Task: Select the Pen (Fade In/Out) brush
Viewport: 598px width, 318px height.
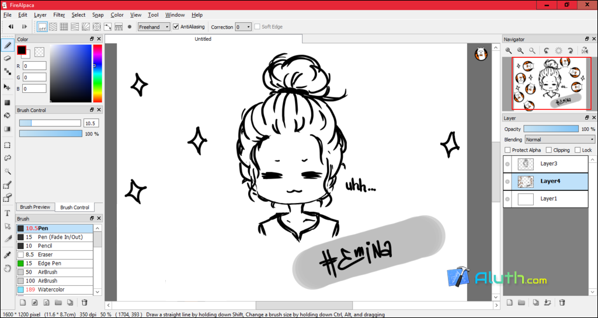Action: pos(54,237)
